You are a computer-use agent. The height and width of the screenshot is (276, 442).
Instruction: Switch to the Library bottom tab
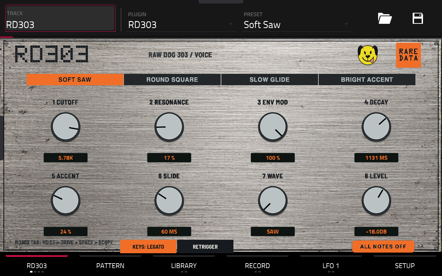(184, 265)
